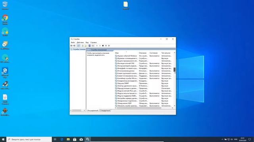Open the Действие menu
Viewport: 254px width, 142px height.
pyautogui.click(x=80, y=42)
